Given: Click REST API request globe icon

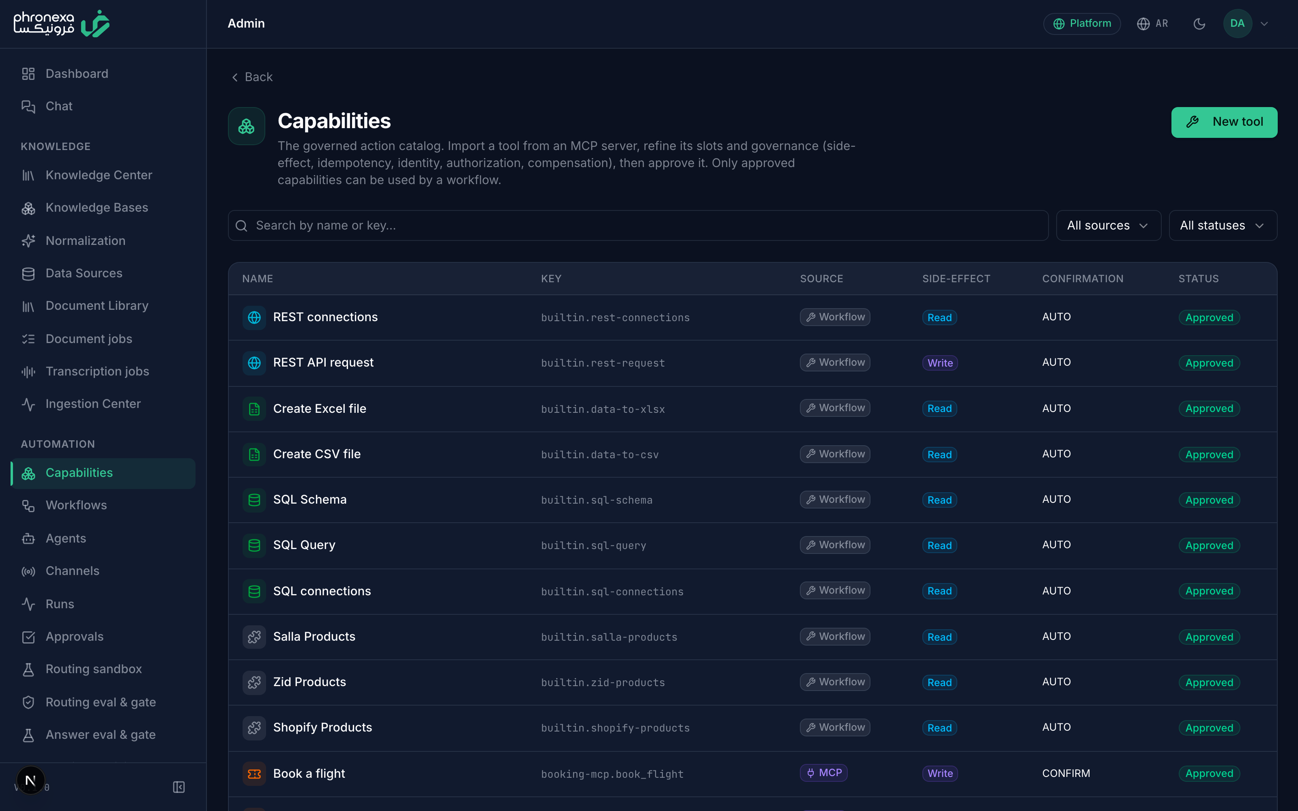Looking at the screenshot, I should (x=254, y=363).
